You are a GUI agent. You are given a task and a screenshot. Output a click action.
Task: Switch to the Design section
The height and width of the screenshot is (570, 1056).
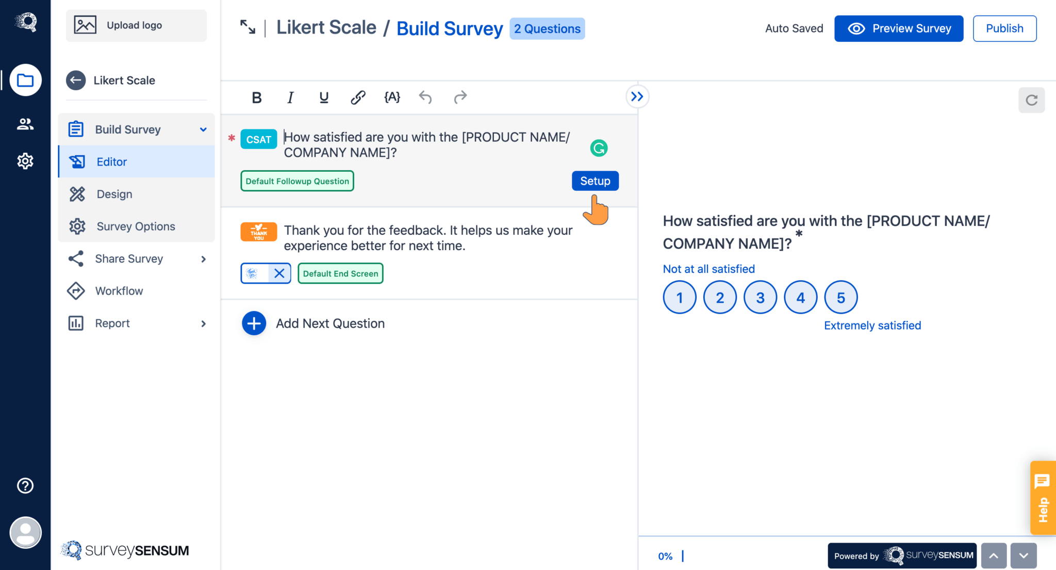coord(114,194)
